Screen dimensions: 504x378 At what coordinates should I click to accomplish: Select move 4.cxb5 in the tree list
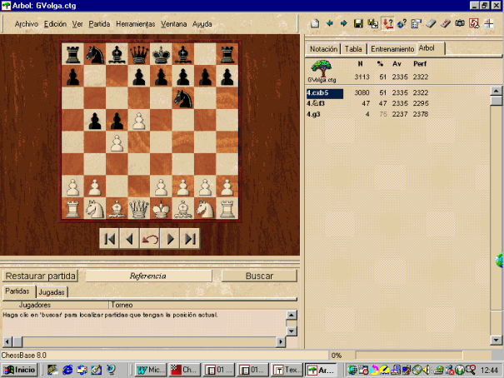point(320,93)
